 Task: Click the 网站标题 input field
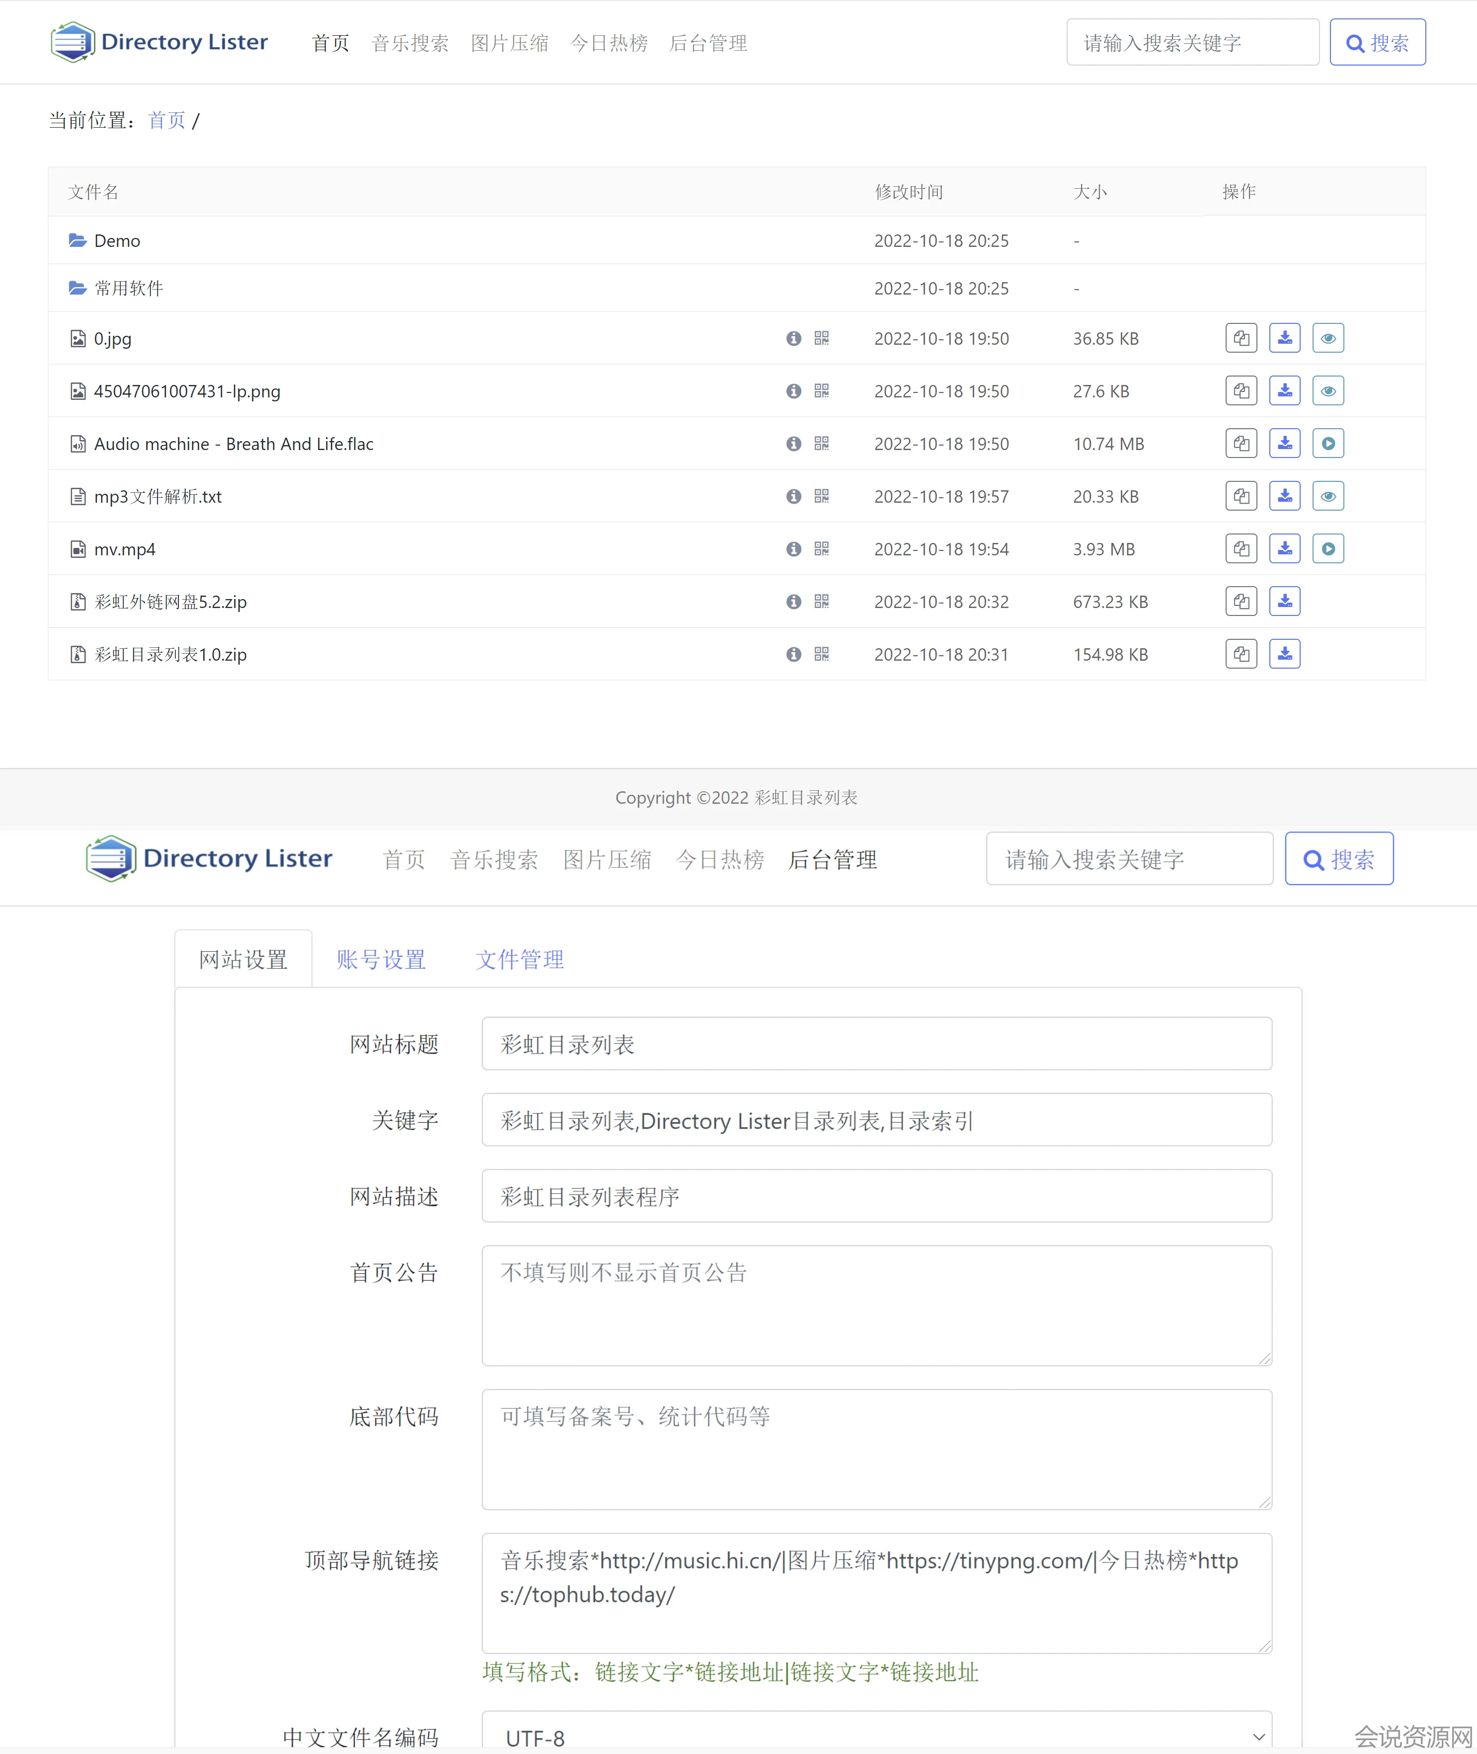tap(876, 1044)
